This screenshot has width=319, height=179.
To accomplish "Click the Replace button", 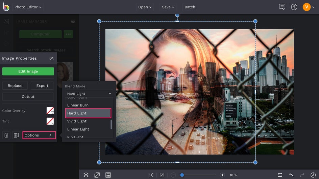I will point(15,86).
